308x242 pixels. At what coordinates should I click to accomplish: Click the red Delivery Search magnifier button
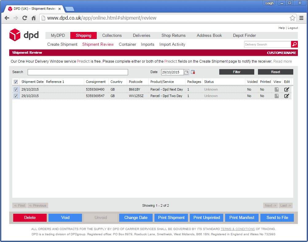[294, 45]
